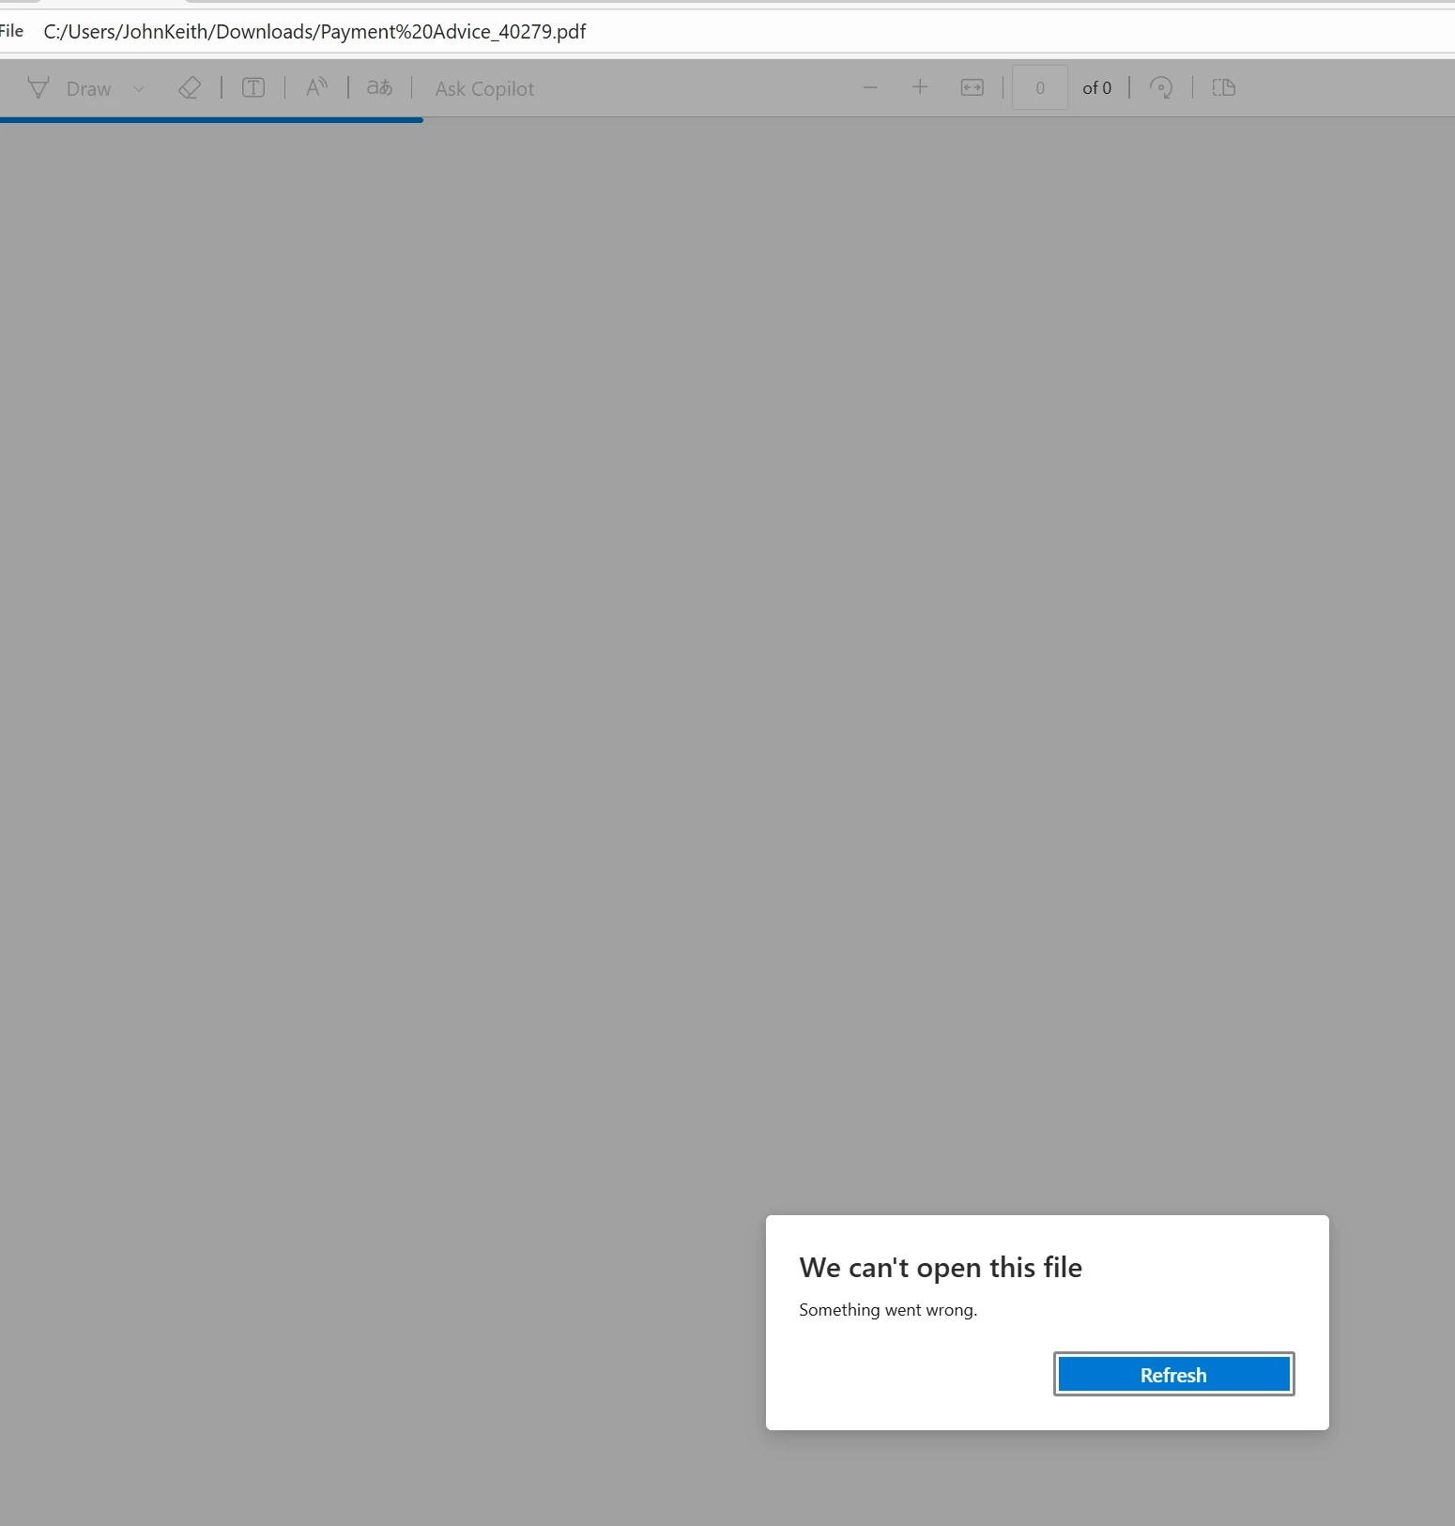This screenshot has height=1526, width=1455.
Task: Toggle Fit to width
Action: coord(973,88)
